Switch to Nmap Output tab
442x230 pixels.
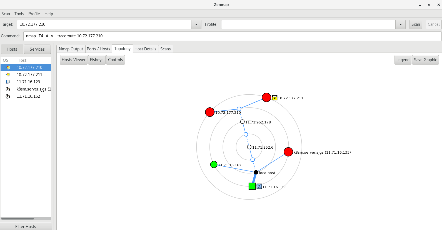point(71,49)
